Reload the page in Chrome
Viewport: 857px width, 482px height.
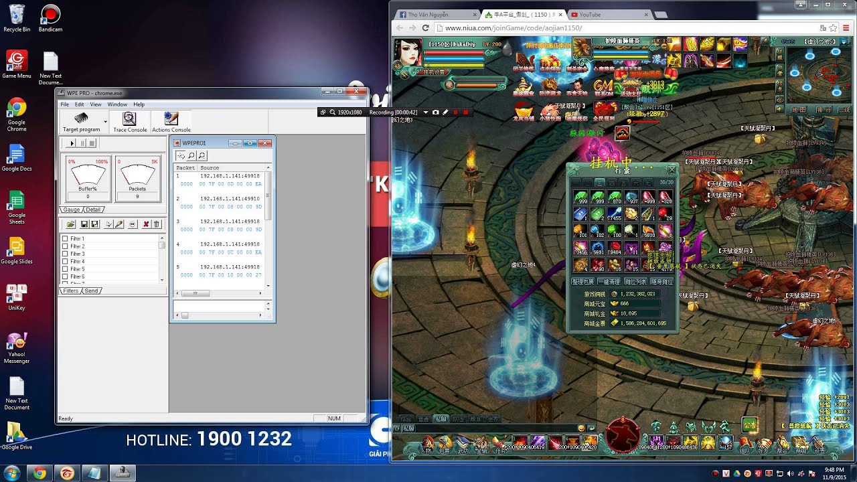pos(425,28)
